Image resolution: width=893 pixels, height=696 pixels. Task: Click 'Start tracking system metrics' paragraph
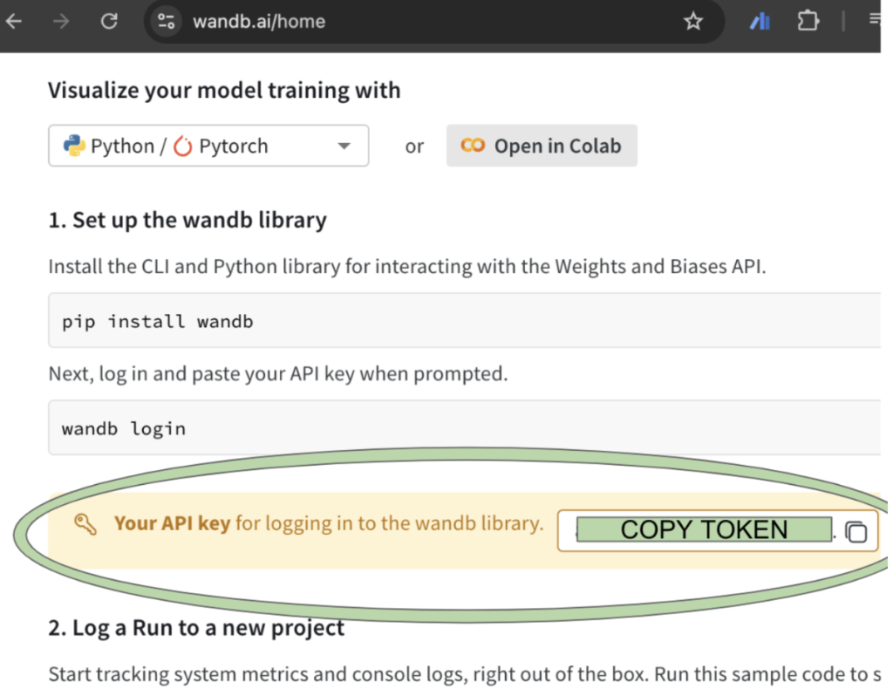(465, 674)
